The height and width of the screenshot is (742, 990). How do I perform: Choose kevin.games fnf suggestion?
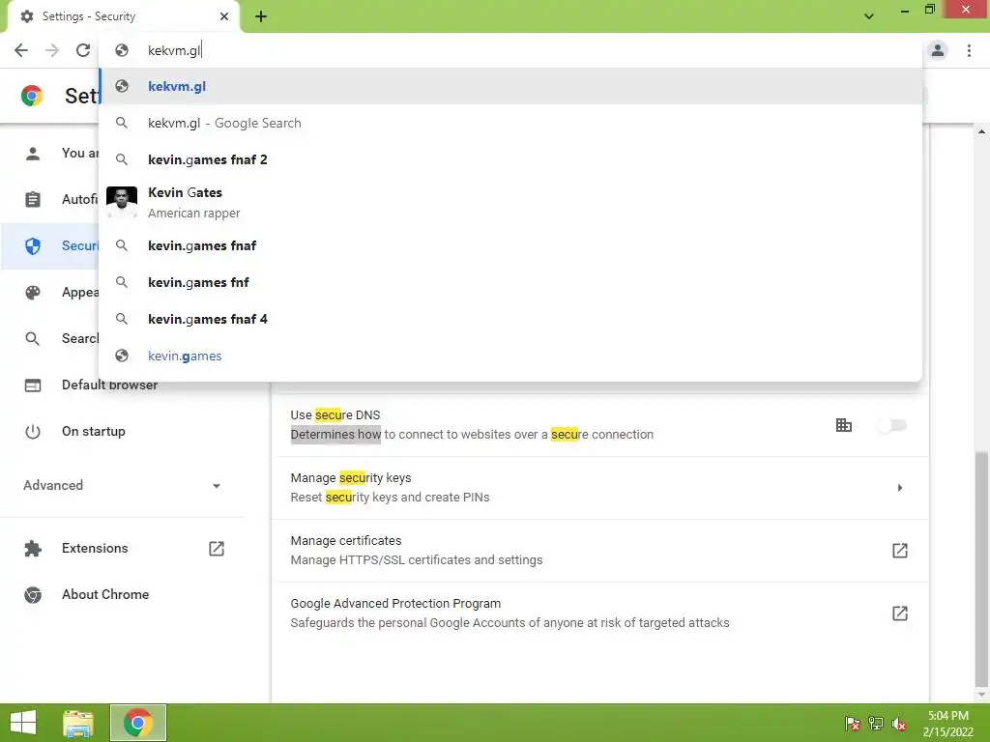510,282
